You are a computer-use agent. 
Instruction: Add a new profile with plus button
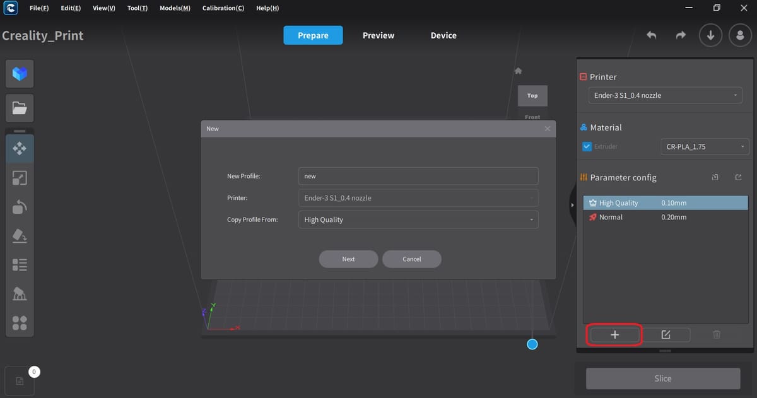614,335
